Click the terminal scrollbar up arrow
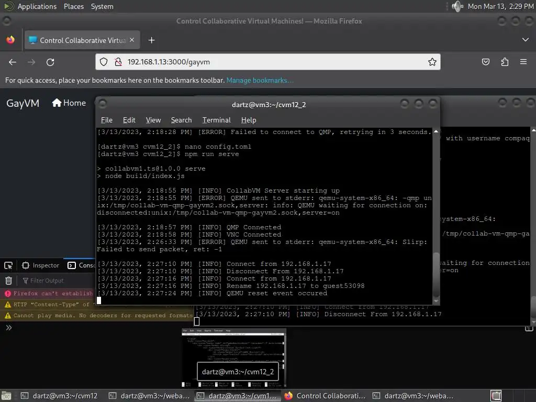 pyautogui.click(x=436, y=131)
